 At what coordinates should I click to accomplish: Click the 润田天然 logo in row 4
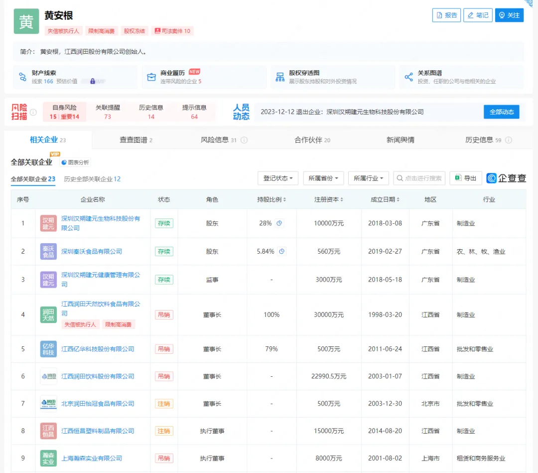point(48,315)
